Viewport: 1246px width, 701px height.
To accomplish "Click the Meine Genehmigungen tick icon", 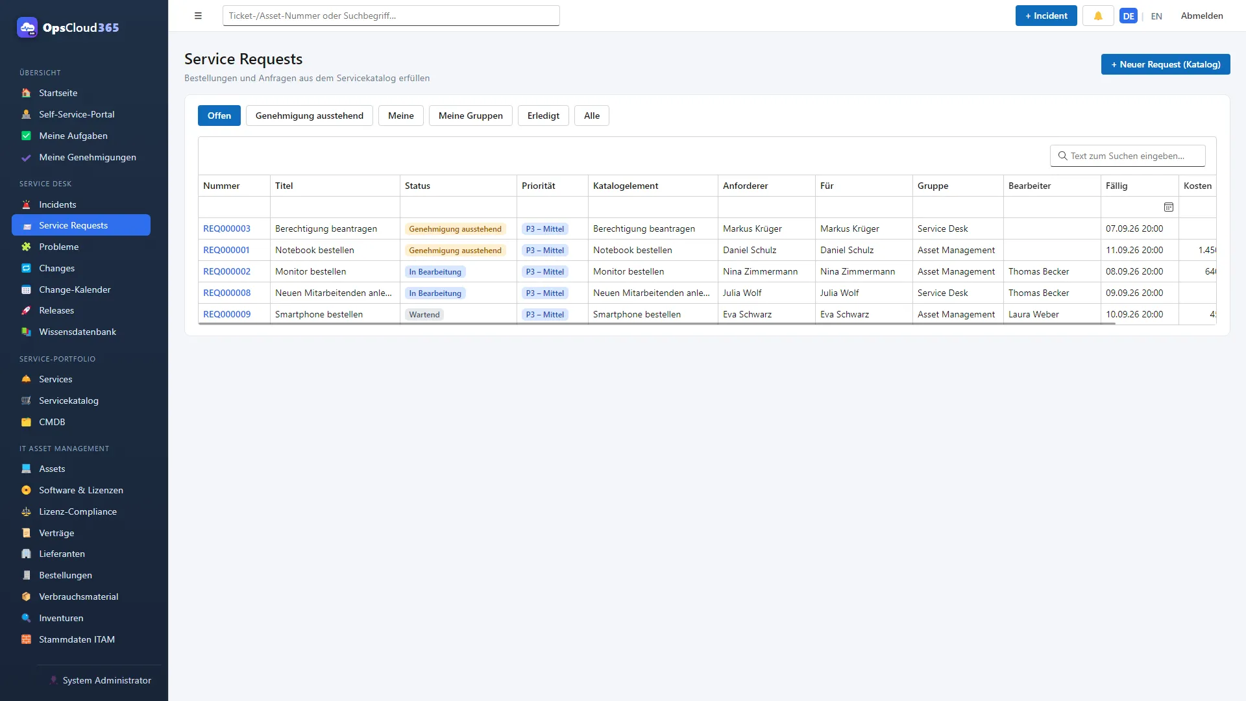I will [26, 157].
